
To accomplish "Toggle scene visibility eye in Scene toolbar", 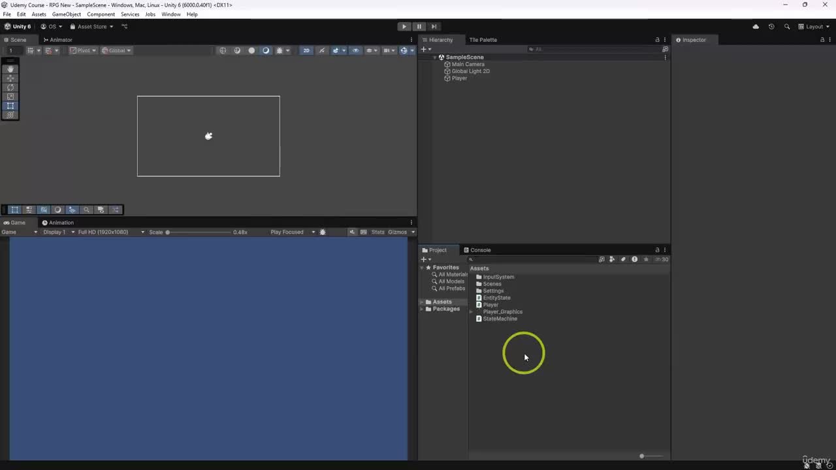I will pyautogui.click(x=355, y=50).
